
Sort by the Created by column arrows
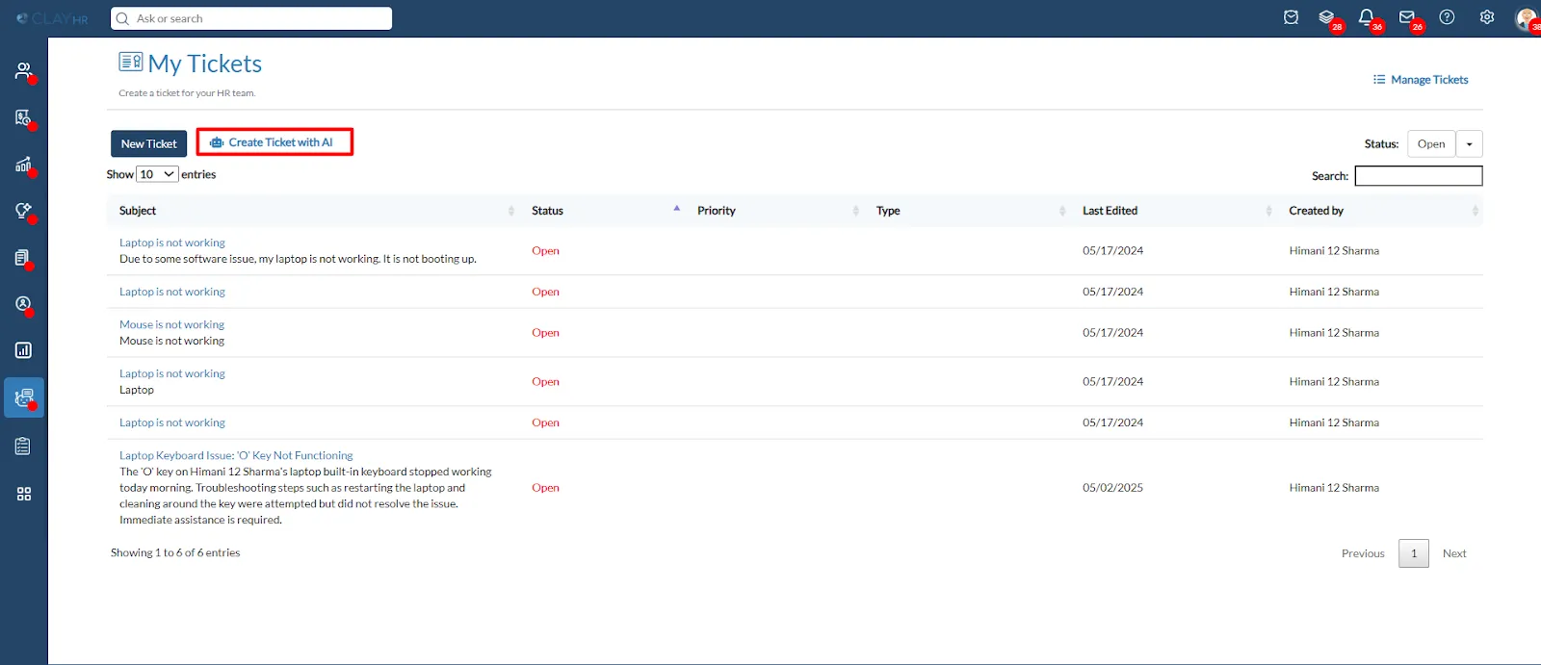[x=1476, y=211]
